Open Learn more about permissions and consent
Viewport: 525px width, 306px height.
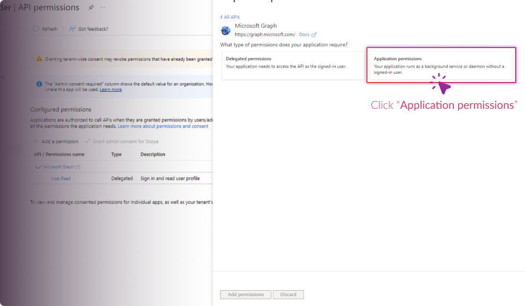click(163, 126)
